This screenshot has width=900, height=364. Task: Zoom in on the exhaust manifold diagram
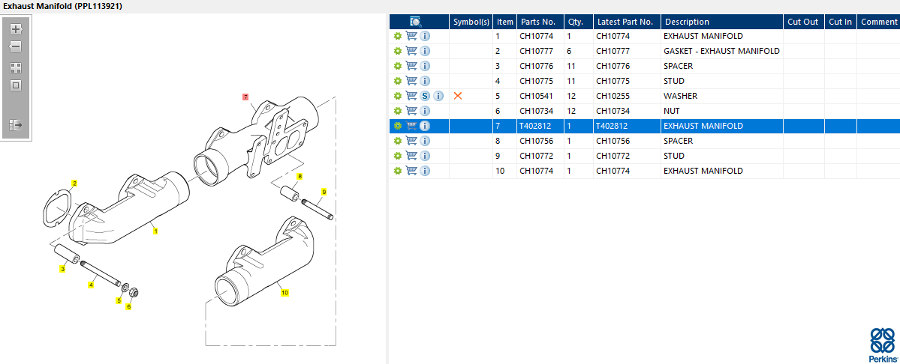16,29
